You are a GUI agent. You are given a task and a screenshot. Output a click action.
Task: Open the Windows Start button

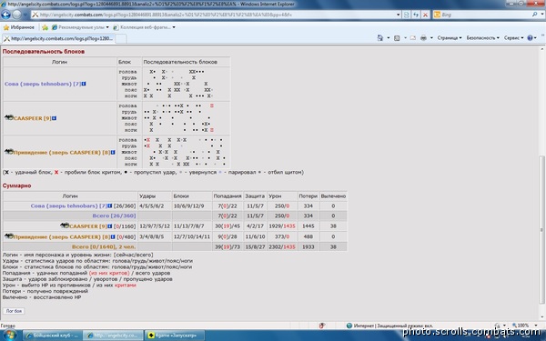point(9,336)
